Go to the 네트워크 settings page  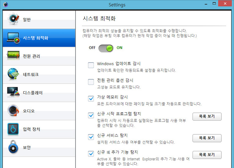tap(39, 74)
